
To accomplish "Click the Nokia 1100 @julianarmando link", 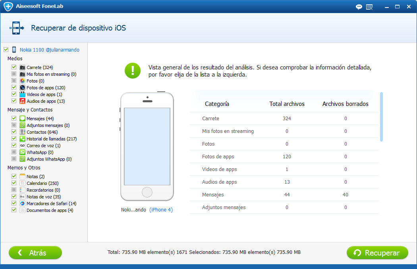I will pyautogui.click(x=50, y=50).
